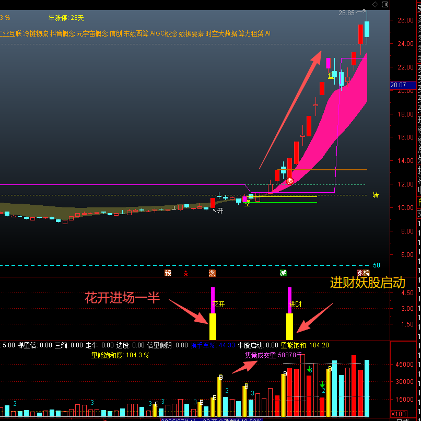This screenshot has height=421, width=421.
Task: Click the 4.50 indicator axis label
Action: (x=407, y=293)
